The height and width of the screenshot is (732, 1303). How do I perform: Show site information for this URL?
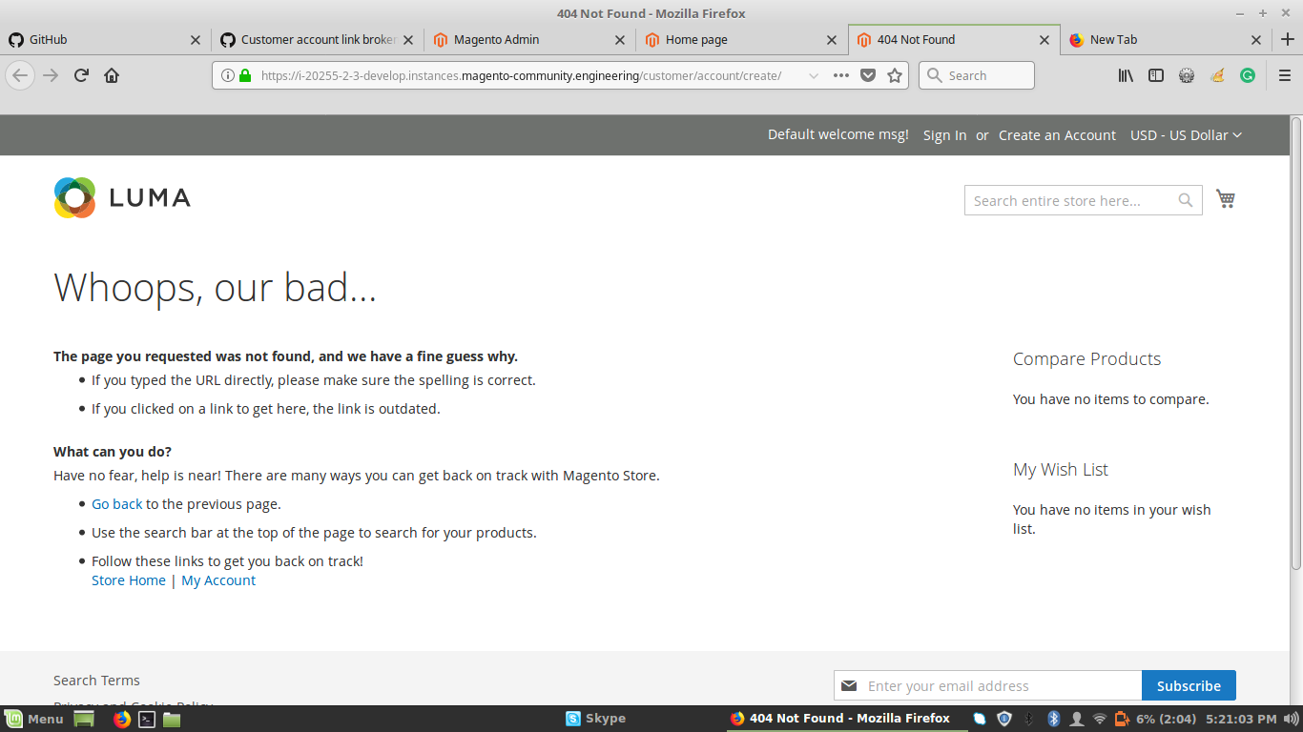(x=227, y=75)
